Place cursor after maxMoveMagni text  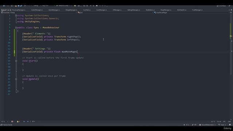point(78,52)
